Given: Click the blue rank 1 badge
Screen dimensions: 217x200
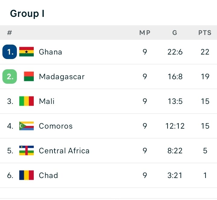Looking at the screenshot, I should coord(10,52).
